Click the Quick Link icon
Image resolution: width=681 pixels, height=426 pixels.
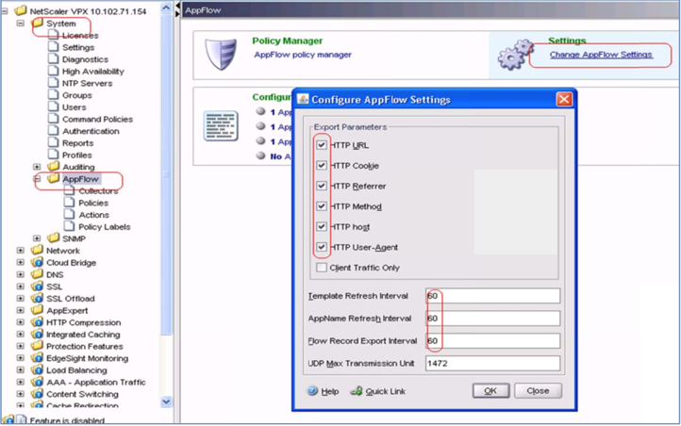pos(357,391)
